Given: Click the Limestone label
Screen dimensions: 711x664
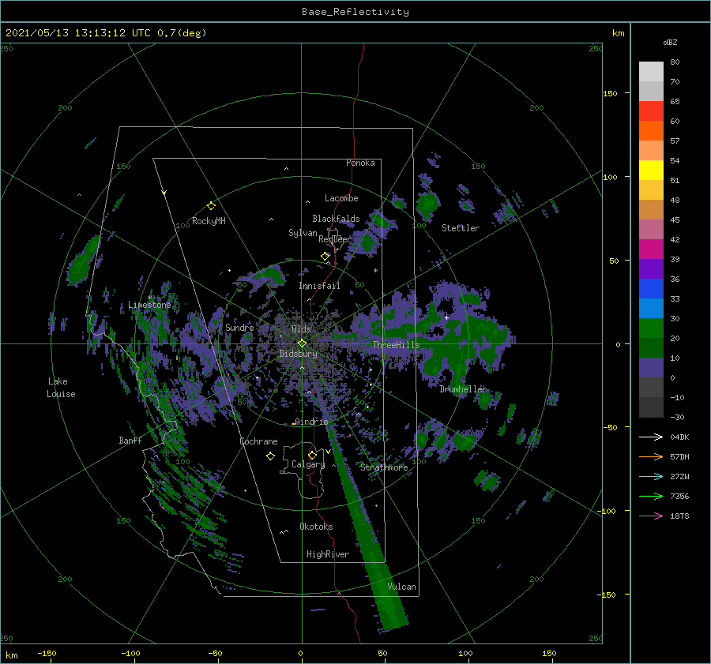Looking at the screenshot, I should click(x=149, y=305).
